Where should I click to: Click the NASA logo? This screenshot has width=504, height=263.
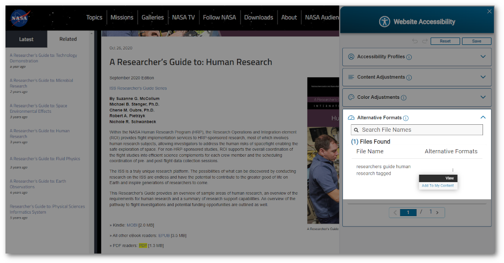tap(20, 18)
